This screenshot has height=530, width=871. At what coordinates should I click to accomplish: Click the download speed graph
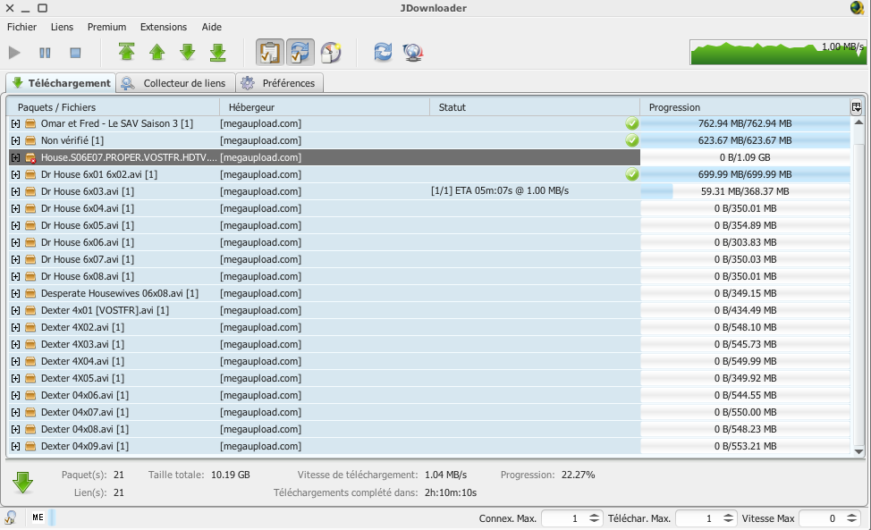[x=778, y=52]
